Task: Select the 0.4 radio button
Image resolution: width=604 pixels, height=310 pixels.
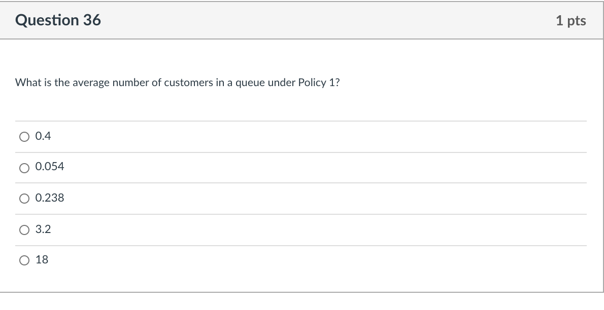Action: (24, 137)
